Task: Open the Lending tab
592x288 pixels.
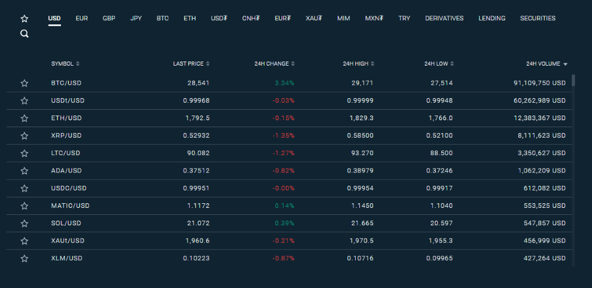Action: [492, 18]
